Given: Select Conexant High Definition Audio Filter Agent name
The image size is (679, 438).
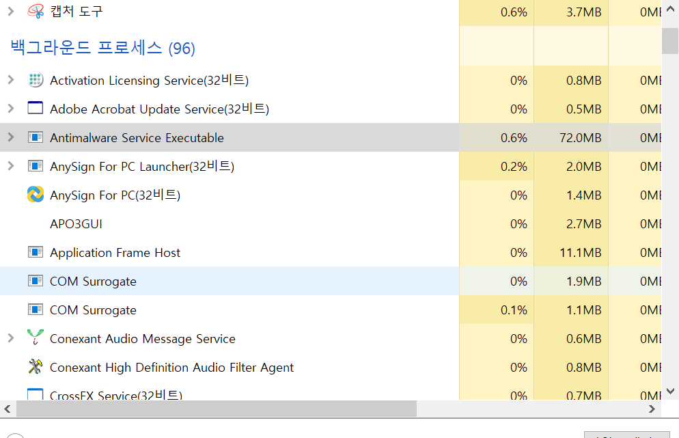Looking at the screenshot, I should pos(172,368).
